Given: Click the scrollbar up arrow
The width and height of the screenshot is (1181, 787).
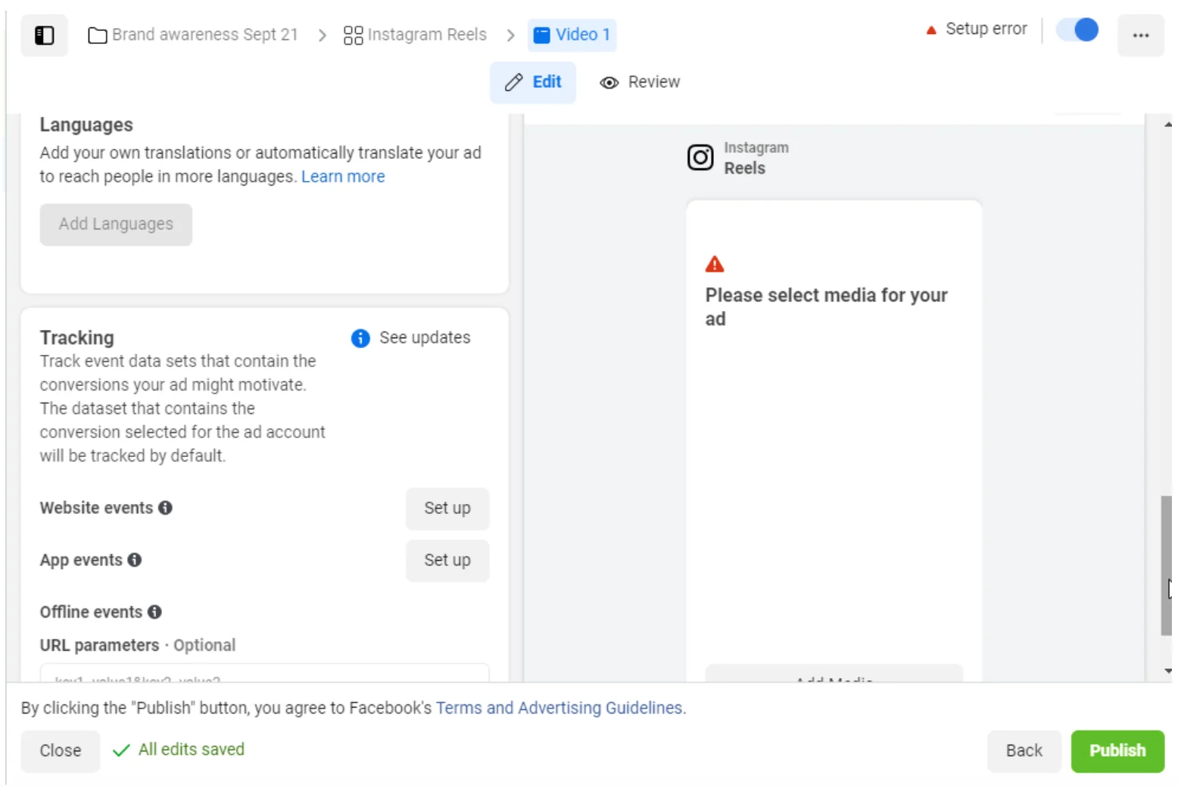Looking at the screenshot, I should (1167, 125).
